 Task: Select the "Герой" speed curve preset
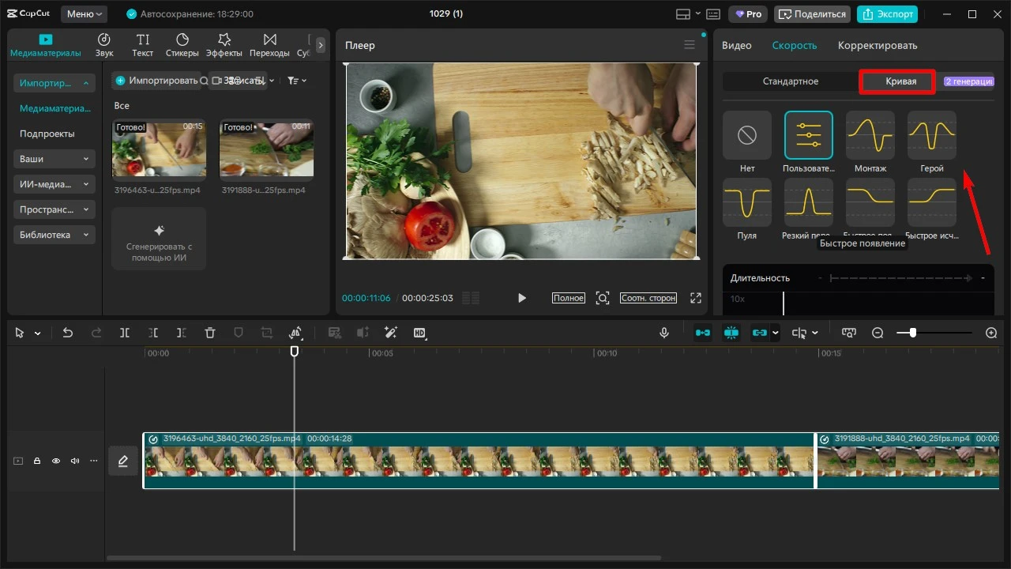click(x=932, y=135)
